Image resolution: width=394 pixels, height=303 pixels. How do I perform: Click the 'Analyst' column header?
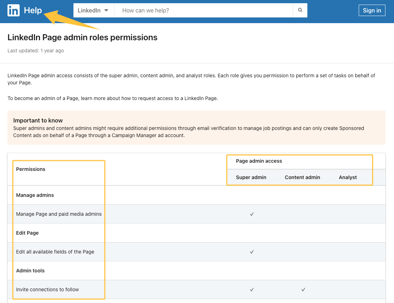348,177
